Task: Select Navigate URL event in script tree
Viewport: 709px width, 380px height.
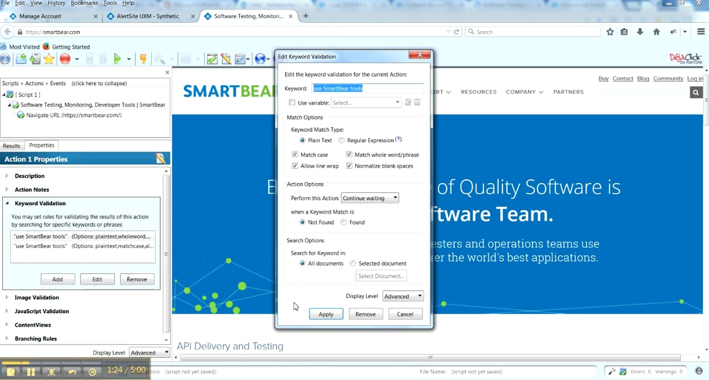Action: [74, 115]
